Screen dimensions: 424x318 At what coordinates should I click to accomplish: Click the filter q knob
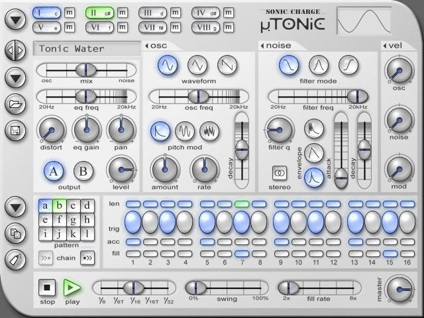point(280,130)
